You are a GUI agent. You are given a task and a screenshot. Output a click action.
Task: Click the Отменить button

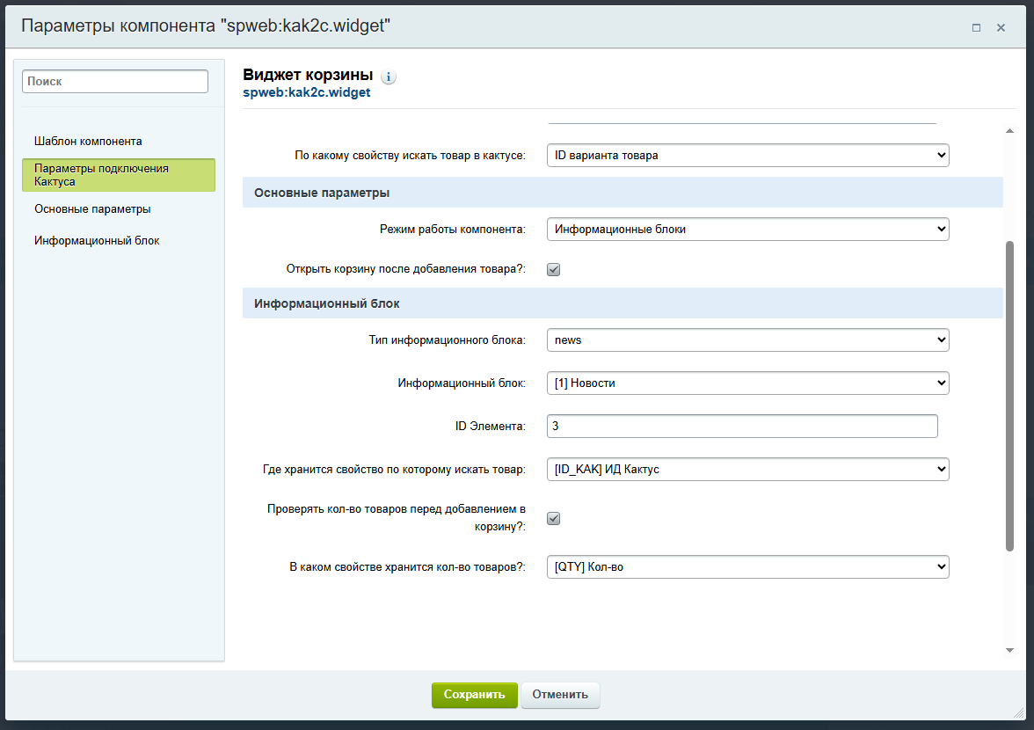(x=560, y=695)
